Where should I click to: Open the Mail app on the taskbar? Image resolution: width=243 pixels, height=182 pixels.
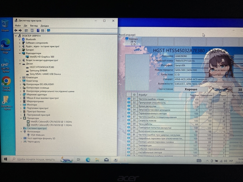click(x=106, y=160)
